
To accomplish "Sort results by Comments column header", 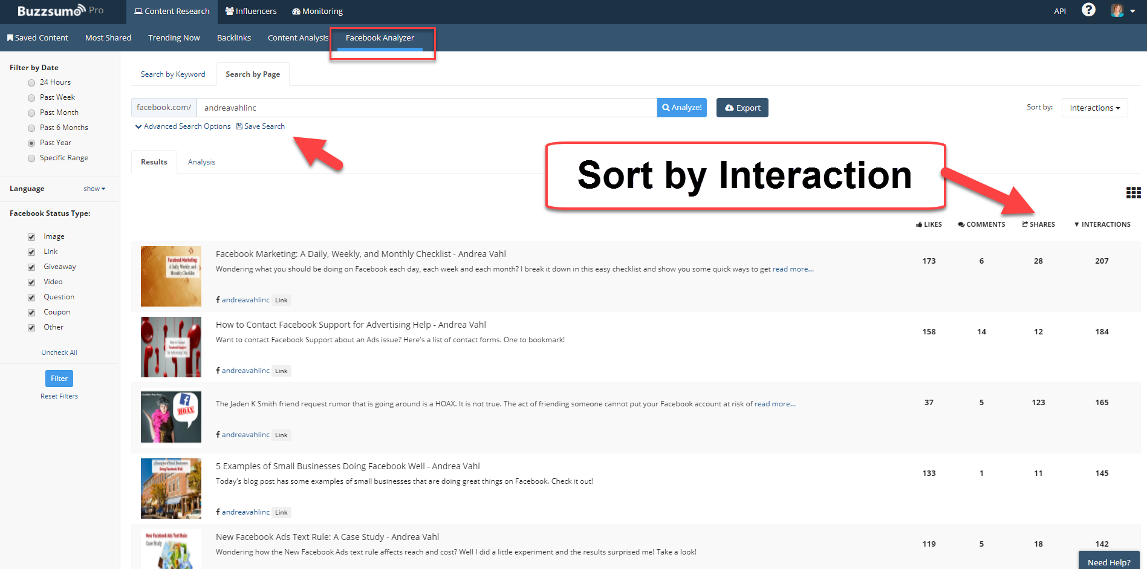I will [x=981, y=224].
